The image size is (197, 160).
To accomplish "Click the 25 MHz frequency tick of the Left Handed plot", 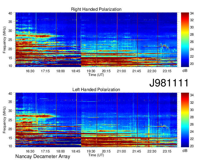I will click(x=10, y=120).
